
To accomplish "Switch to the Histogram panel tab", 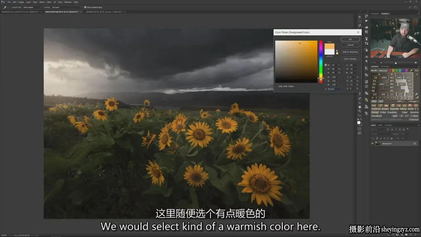I will click(375, 13).
